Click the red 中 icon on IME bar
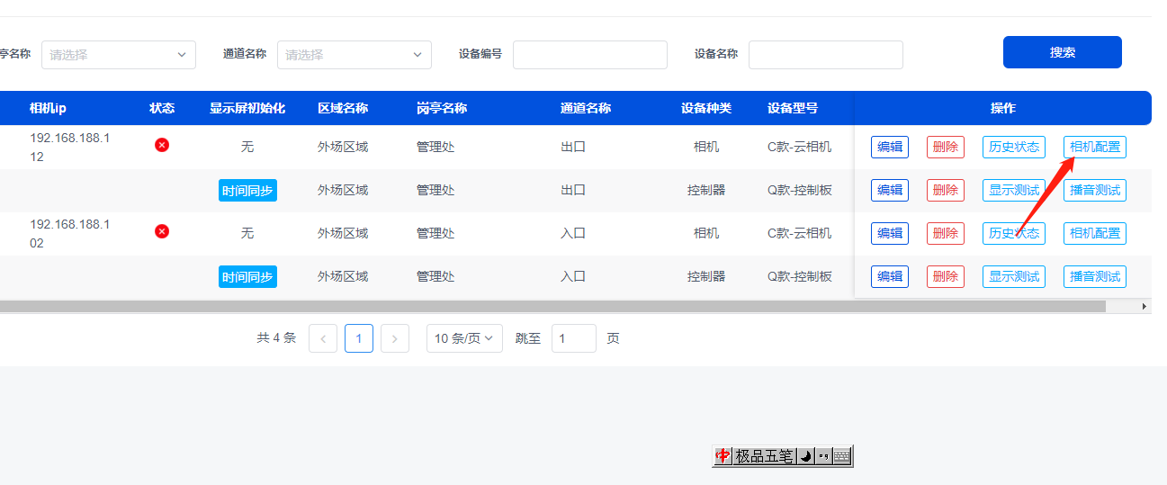The image size is (1167, 485). click(723, 456)
